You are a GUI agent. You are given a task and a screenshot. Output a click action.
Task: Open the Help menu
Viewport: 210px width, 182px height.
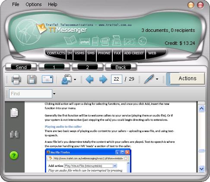click(53, 4)
